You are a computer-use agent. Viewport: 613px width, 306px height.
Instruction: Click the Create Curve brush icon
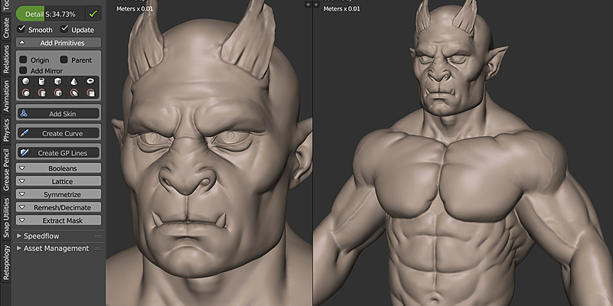(24, 133)
